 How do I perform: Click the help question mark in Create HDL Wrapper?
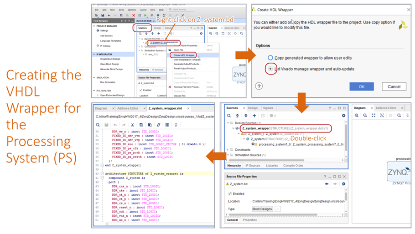[x=259, y=86]
